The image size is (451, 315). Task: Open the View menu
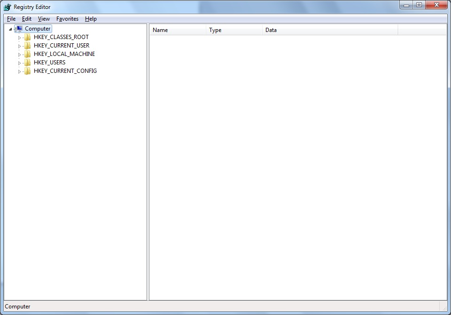click(x=44, y=19)
